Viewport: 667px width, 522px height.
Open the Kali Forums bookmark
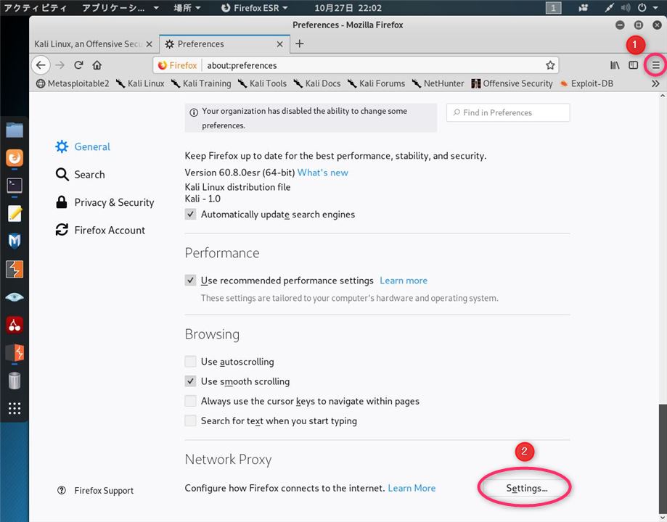tap(376, 84)
